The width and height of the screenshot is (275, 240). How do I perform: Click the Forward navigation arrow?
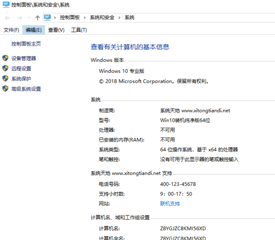20,18
